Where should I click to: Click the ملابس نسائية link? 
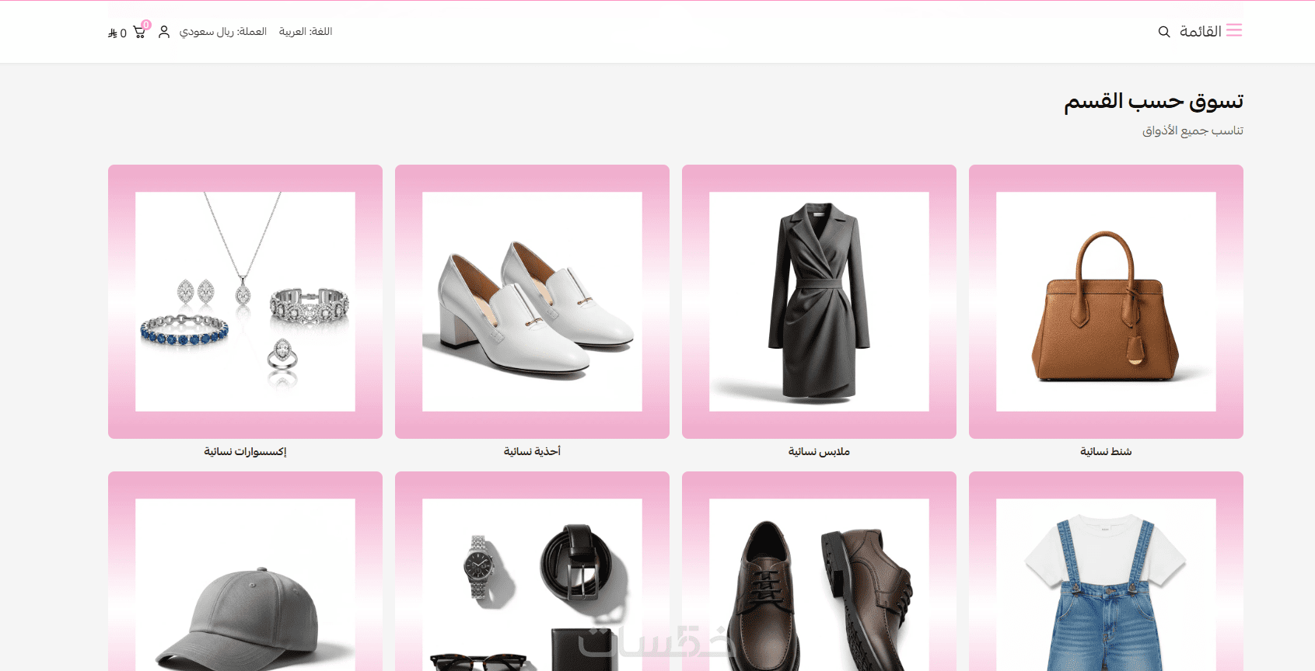point(819,451)
